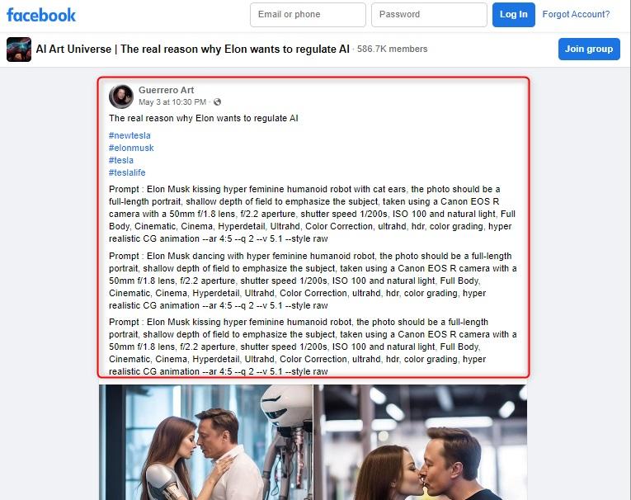Open the right post image of kissing couple
Image resolution: width=631 pixels, height=500 pixels.
point(420,442)
